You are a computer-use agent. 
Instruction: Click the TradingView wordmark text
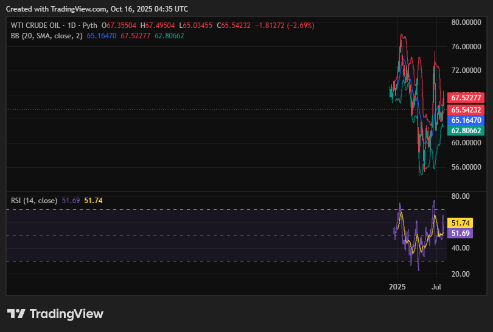[66, 314]
